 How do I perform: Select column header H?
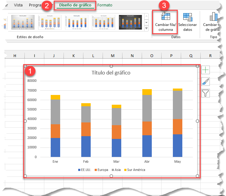coord(15,56)
